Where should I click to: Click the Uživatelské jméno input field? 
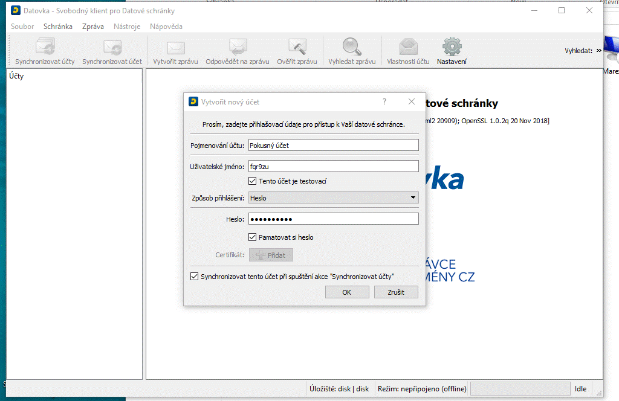tap(333, 167)
